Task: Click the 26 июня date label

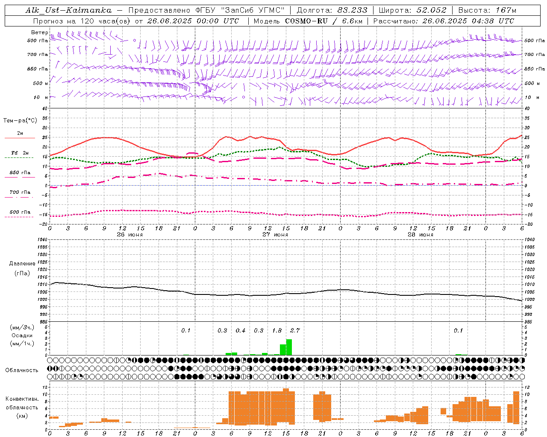Action: pos(129,235)
